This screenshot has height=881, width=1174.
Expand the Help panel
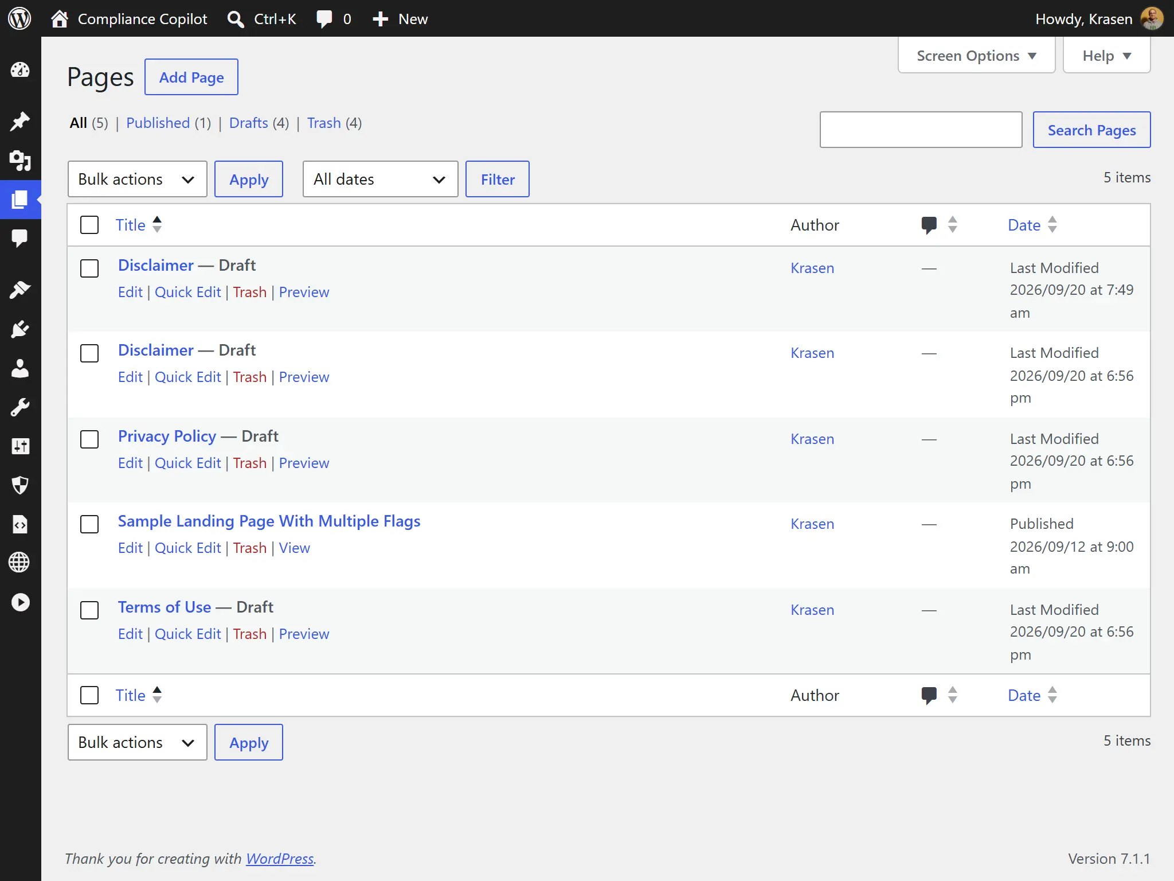[x=1106, y=56]
